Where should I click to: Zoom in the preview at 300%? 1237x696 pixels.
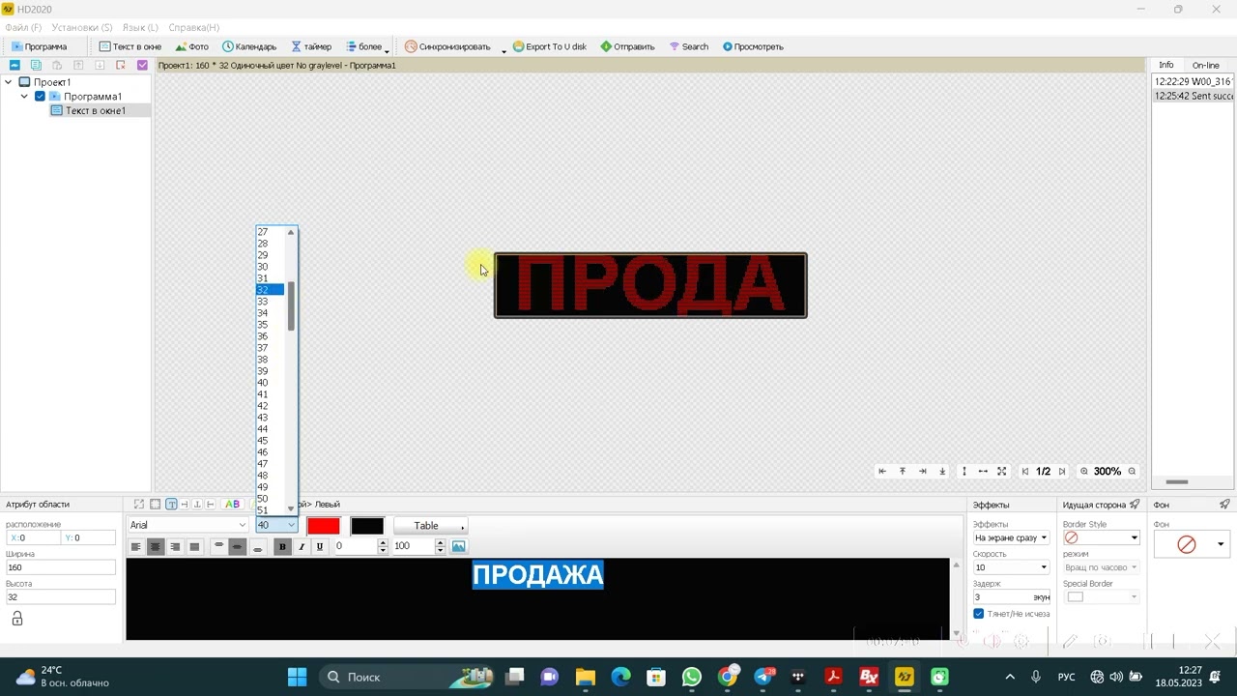(x=1084, y=472)
